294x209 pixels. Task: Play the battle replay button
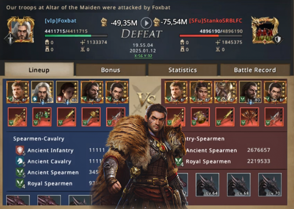[146, 23]
